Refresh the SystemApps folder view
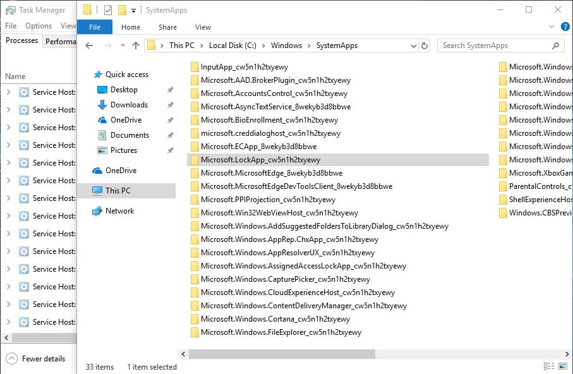Viewport: 573px width, 374px height. (425, 45)
